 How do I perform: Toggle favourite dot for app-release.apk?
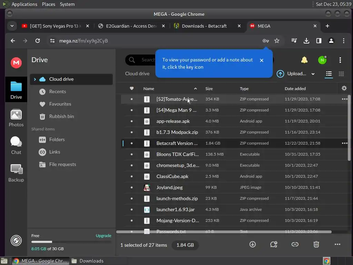pos(132,121)
